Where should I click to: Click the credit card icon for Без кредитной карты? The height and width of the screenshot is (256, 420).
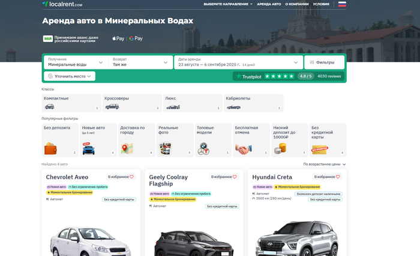click(320, 150)
